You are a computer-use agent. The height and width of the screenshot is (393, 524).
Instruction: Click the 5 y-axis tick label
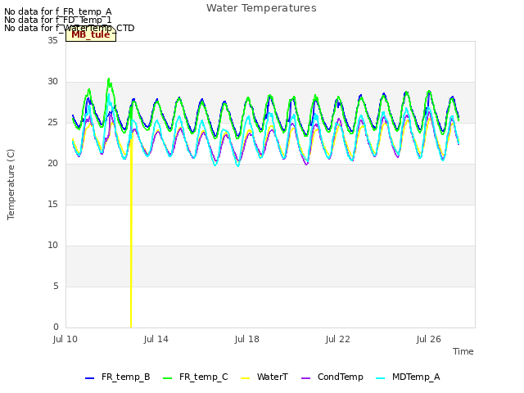56,286
